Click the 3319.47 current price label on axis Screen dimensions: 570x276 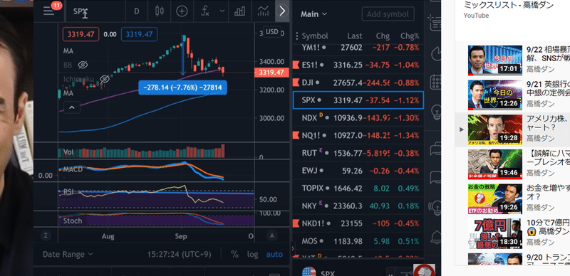pos(271,73)
